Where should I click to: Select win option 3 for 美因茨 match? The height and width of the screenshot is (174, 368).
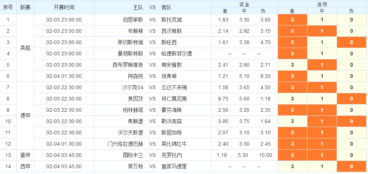(x=293, y=99)
